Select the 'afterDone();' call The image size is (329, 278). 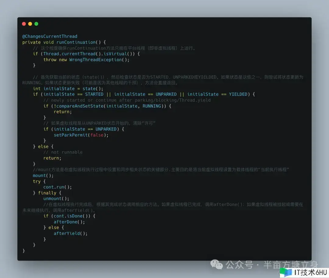[69, 222]
